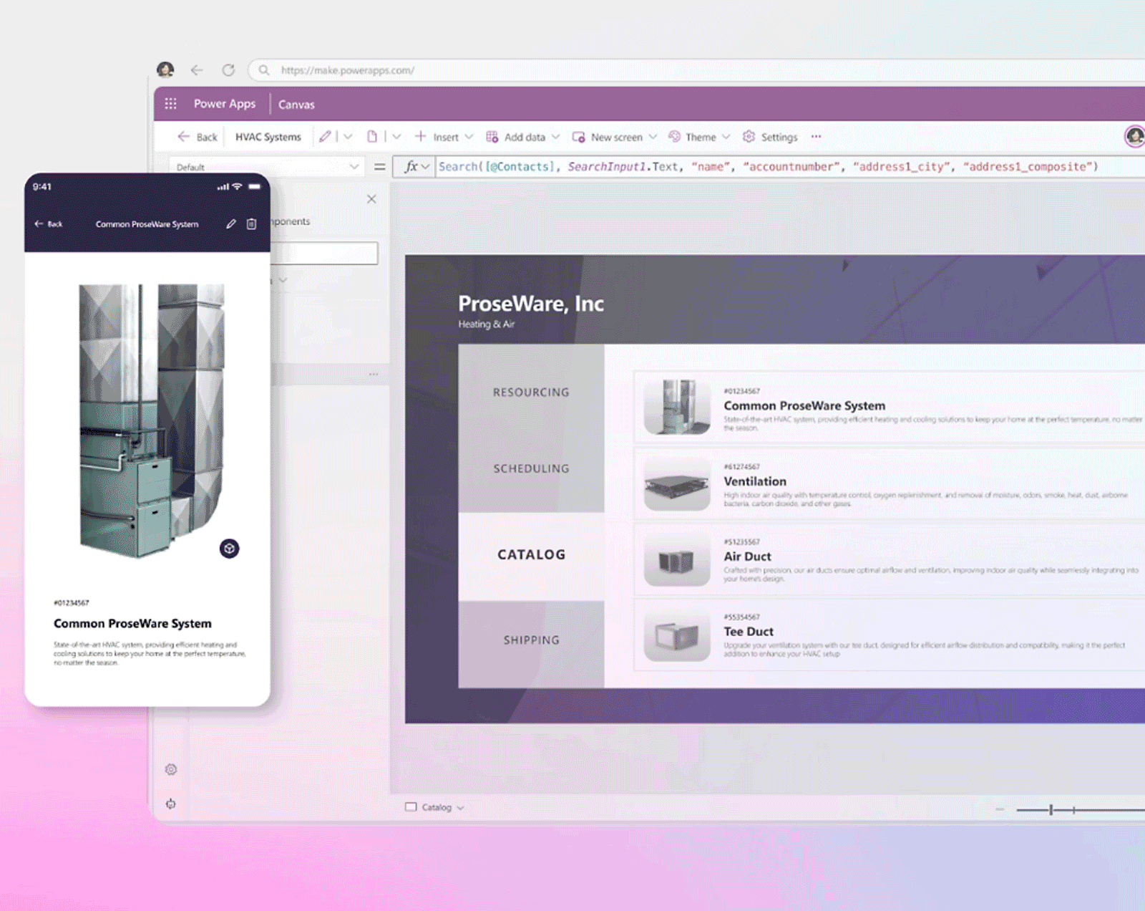Image resolution: width=1145 pixels, height=911 pixels.
Task: Open the Insert menu icon
Action: tap(422, 137)
